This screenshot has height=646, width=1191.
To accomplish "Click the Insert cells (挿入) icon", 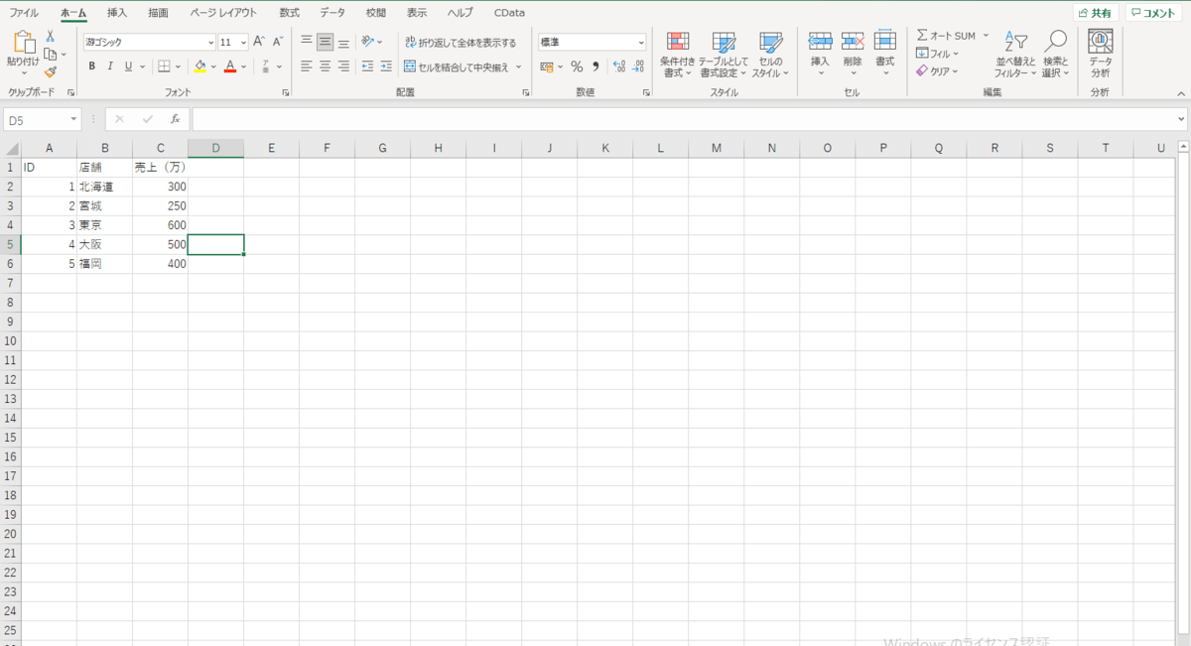I will (x=820, y=42).
